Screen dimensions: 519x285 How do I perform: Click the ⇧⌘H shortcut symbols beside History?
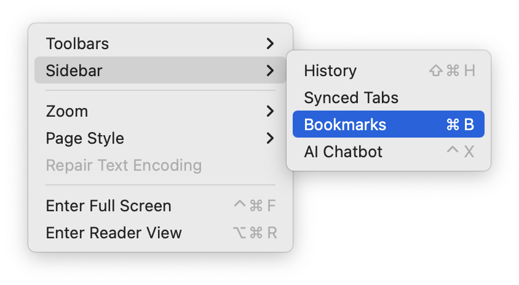coord(452,71)
